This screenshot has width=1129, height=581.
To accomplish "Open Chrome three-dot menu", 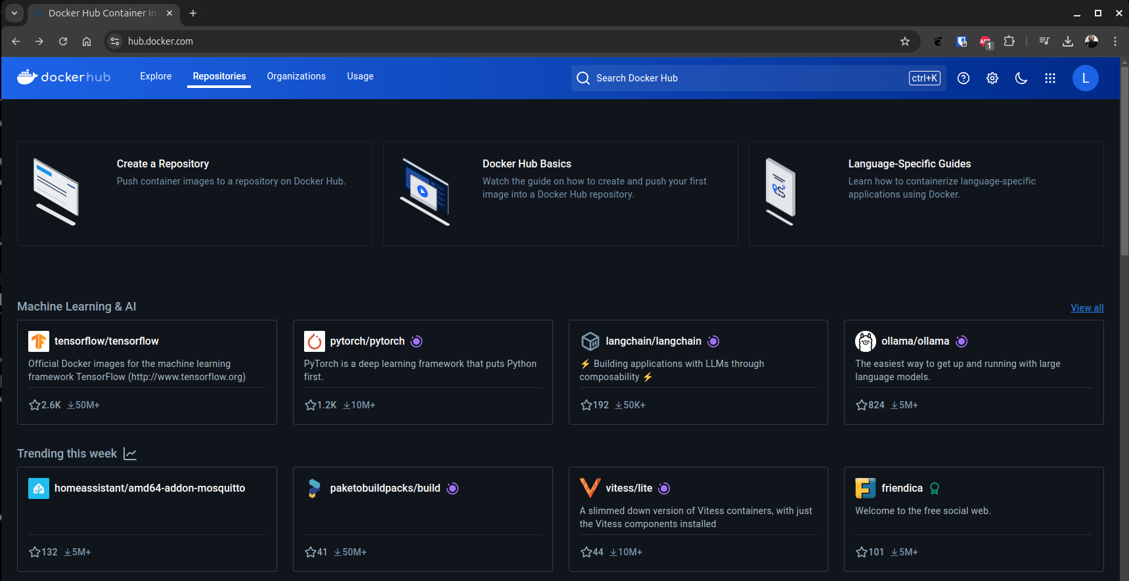I will 1115,41.
